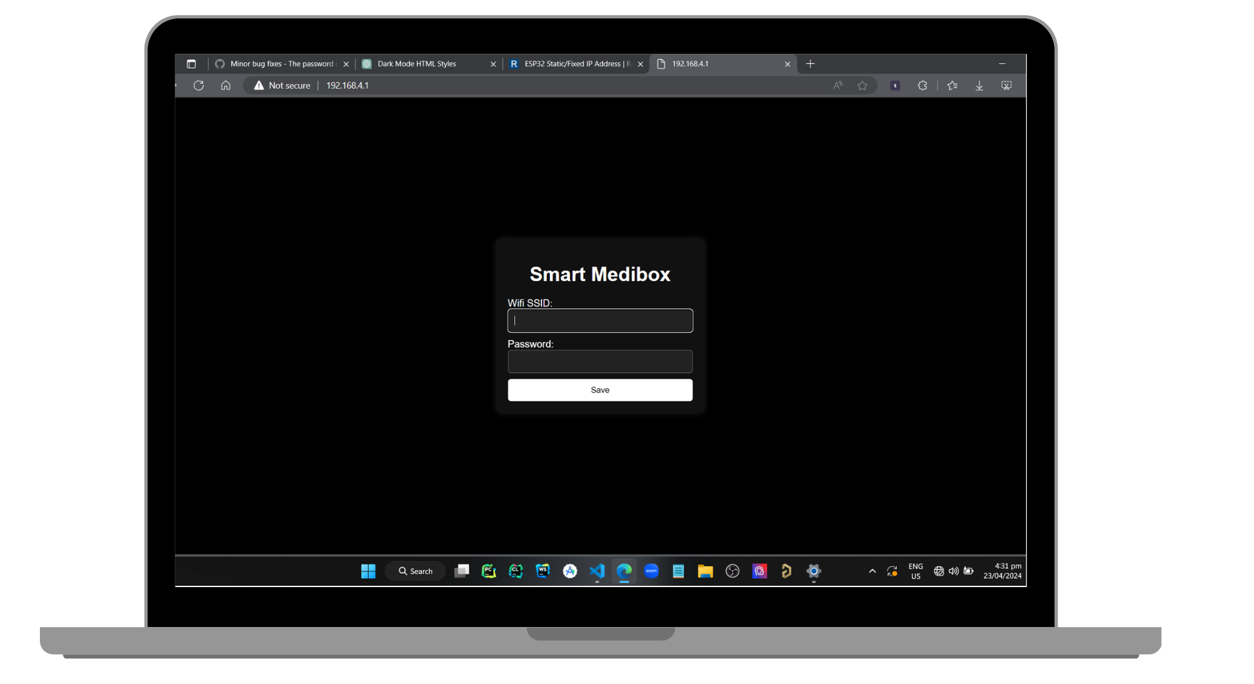1254x684 pixels.
Task: Toggle the volume/speaker icon in taskbar
Action: pos(952,571)
